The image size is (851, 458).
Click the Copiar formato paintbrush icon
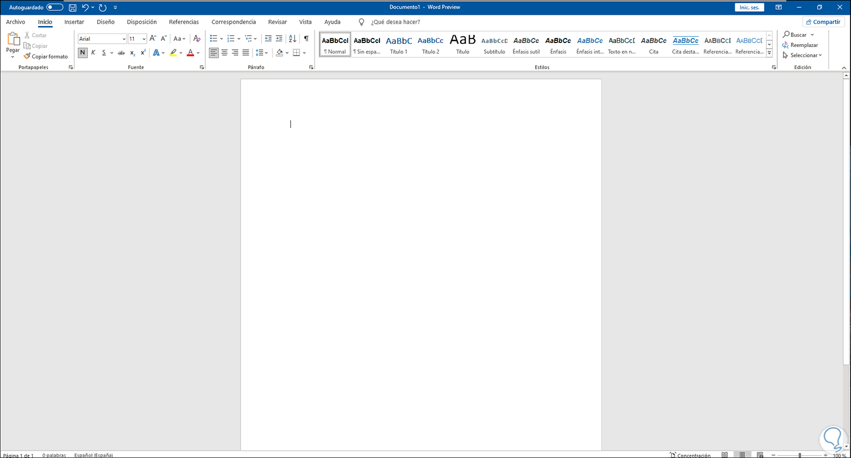pos(27,57)
